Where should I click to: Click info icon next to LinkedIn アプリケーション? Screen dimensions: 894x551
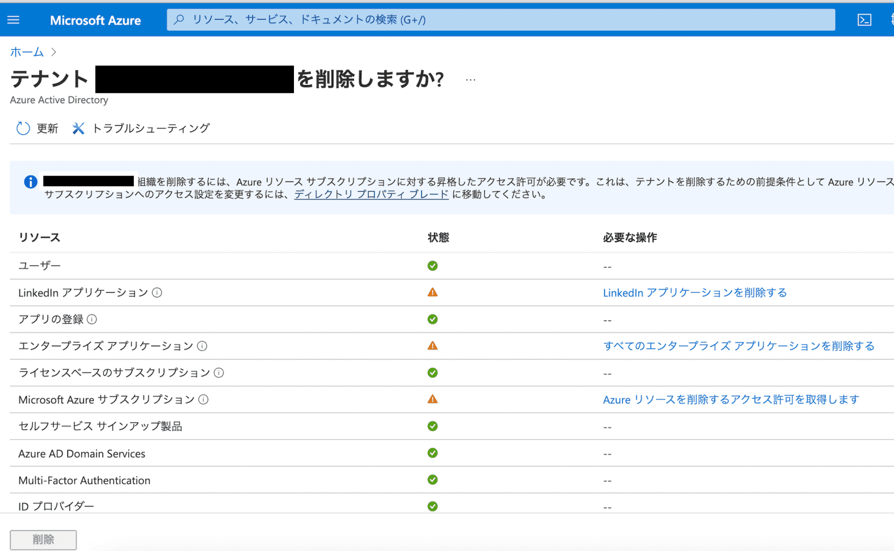(157, 293)
